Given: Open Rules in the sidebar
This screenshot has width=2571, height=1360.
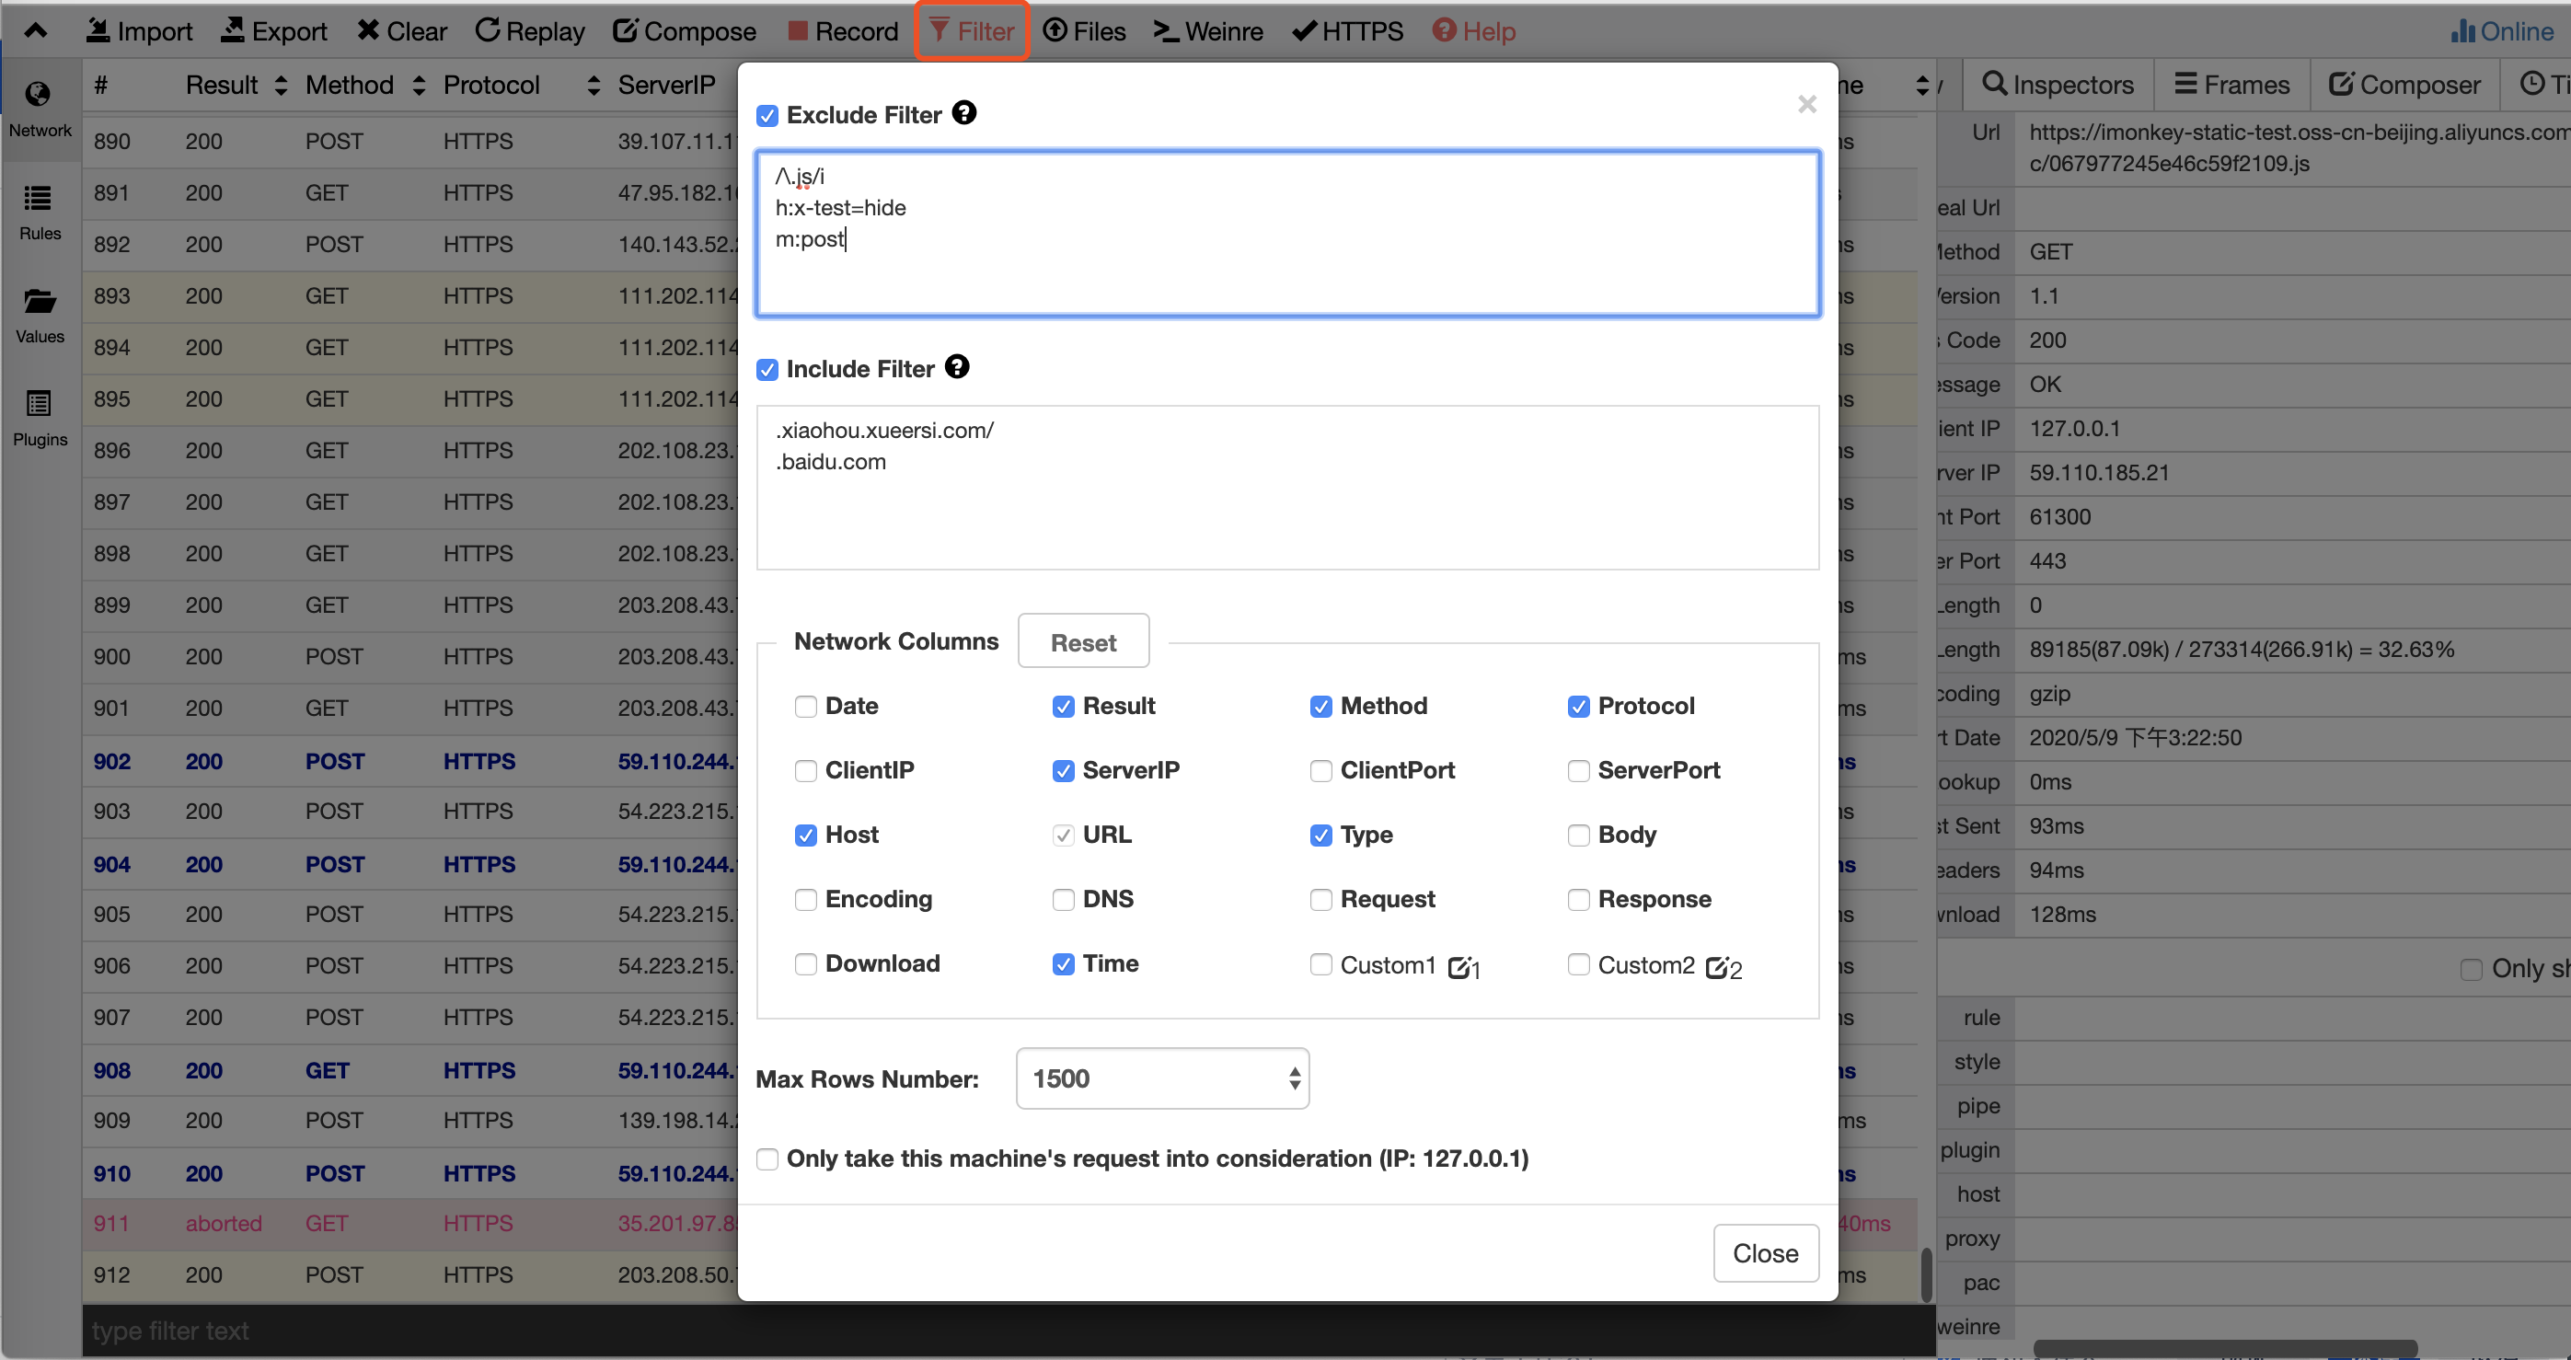Looking at the screenshot, I should coord(40,212).
